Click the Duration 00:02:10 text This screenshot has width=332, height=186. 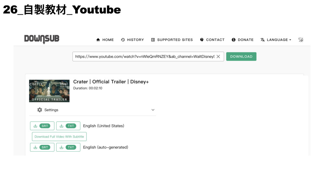click(88, 88)
